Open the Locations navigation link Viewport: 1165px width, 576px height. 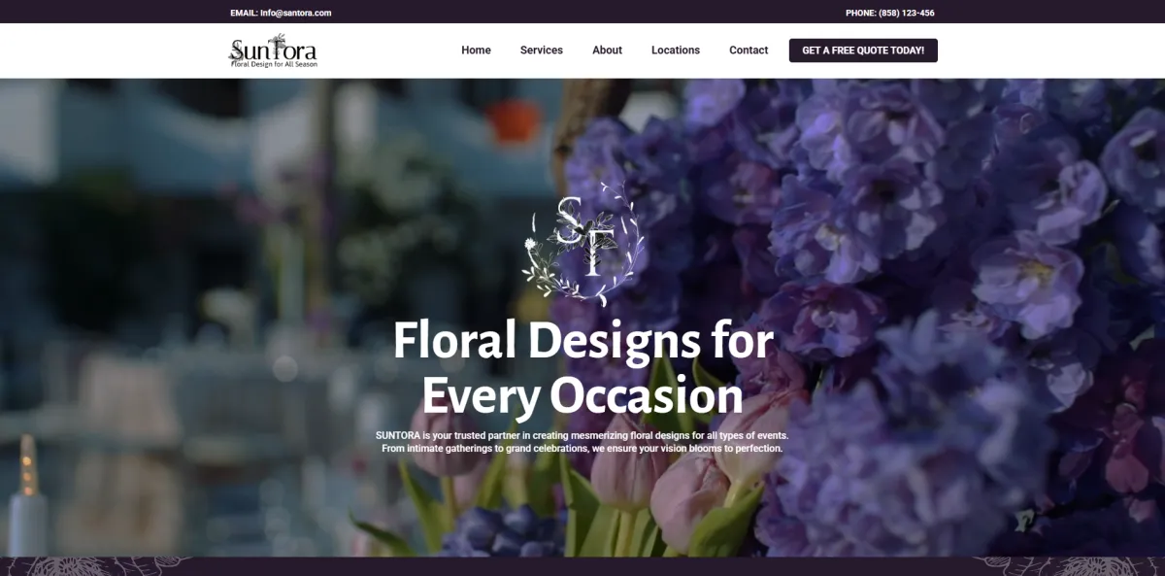pyautogui.click(x=676, y=51)
